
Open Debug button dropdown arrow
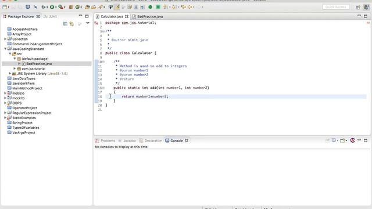coord(47,8)
